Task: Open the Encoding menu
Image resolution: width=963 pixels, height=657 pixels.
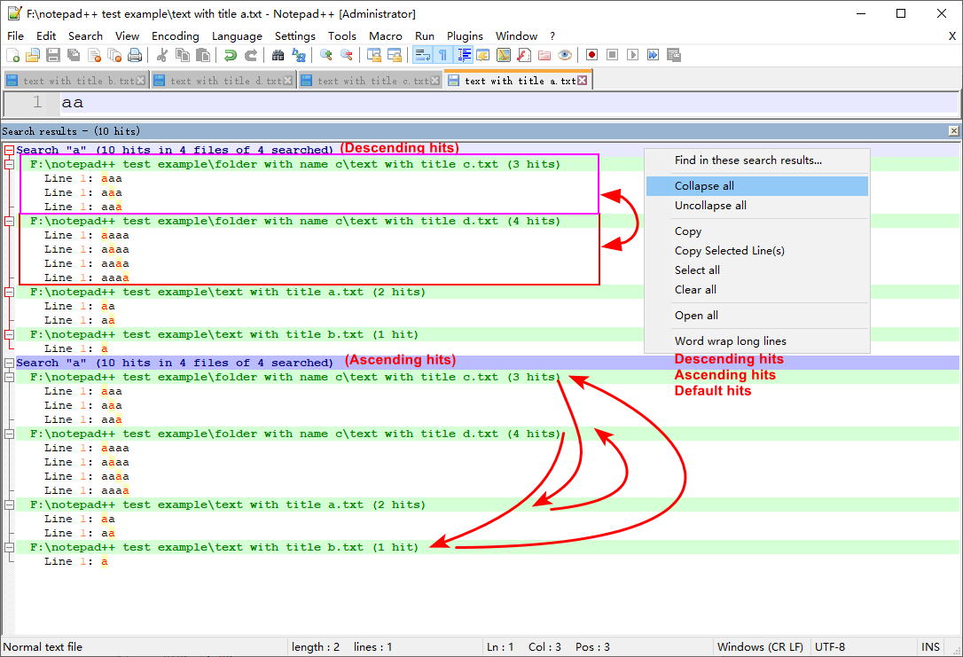Action: pos(175,36)
